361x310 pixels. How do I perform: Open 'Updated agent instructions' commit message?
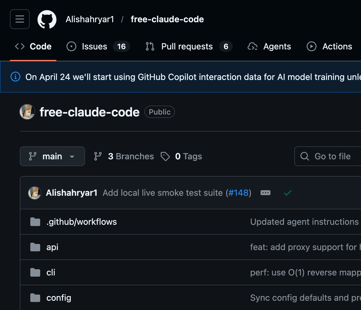pos(305,222)
